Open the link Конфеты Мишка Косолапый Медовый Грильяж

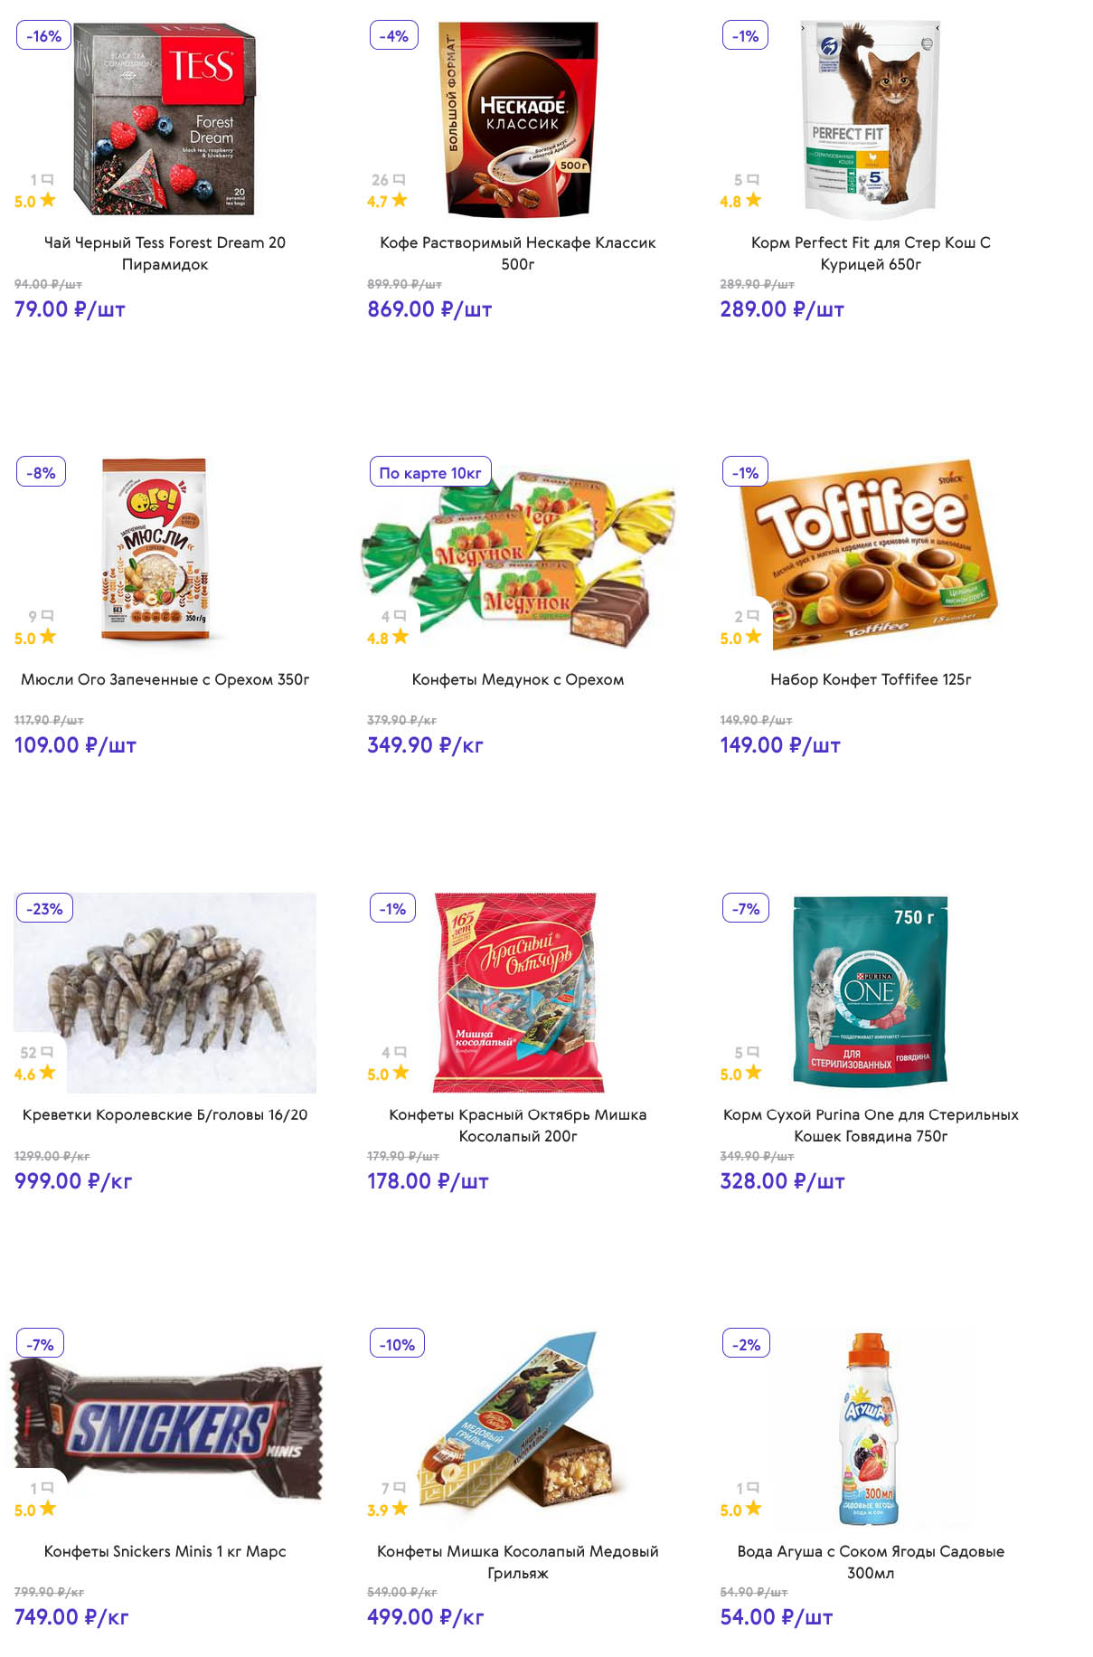click(517, 1562)
